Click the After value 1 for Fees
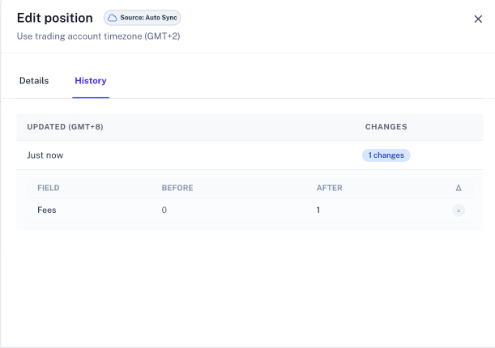 (318, 210)
